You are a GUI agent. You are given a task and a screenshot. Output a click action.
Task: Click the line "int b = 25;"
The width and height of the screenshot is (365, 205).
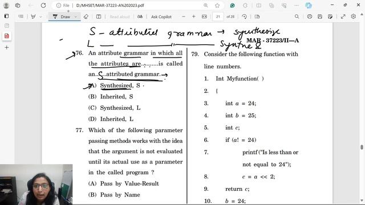tap(241, 115)
